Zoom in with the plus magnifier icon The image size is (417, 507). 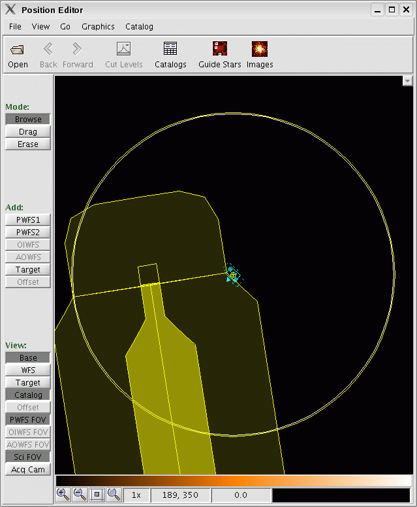tap(63, 495)
